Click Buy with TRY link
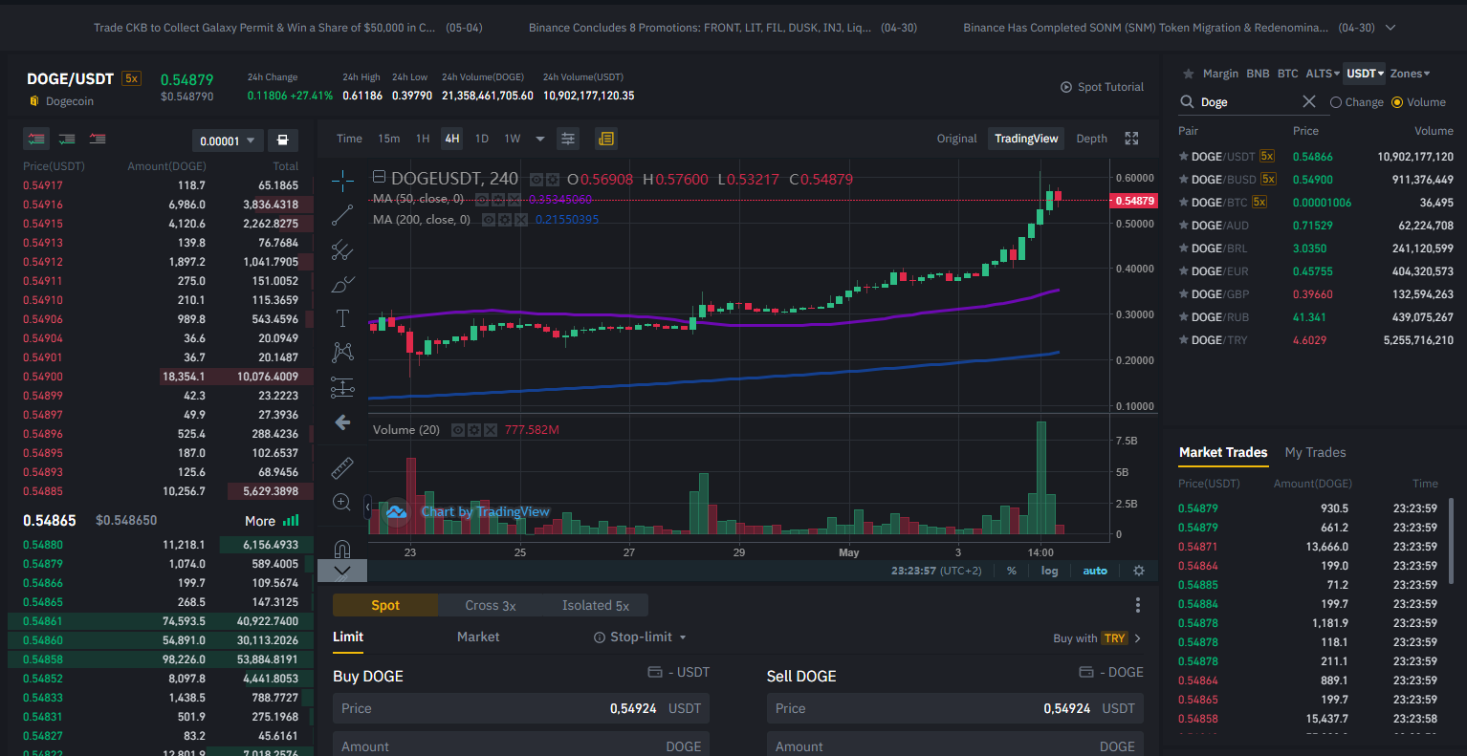 coord(1097,638)
